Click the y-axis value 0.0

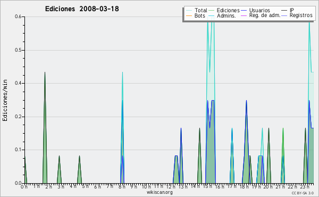(x=18, y=183)
